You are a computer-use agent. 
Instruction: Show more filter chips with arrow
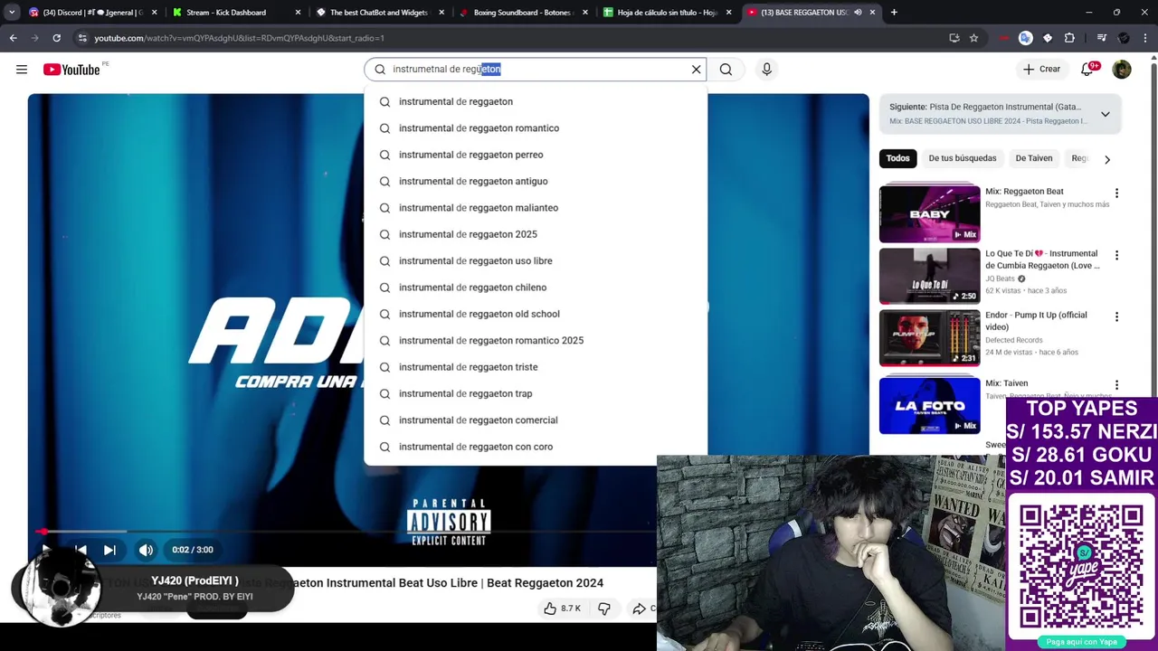coord(1107,159)
